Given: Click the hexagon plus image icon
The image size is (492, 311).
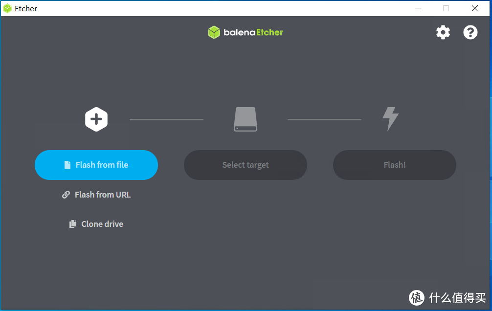Looking at the screenshot, I should (x=96, y=119).
